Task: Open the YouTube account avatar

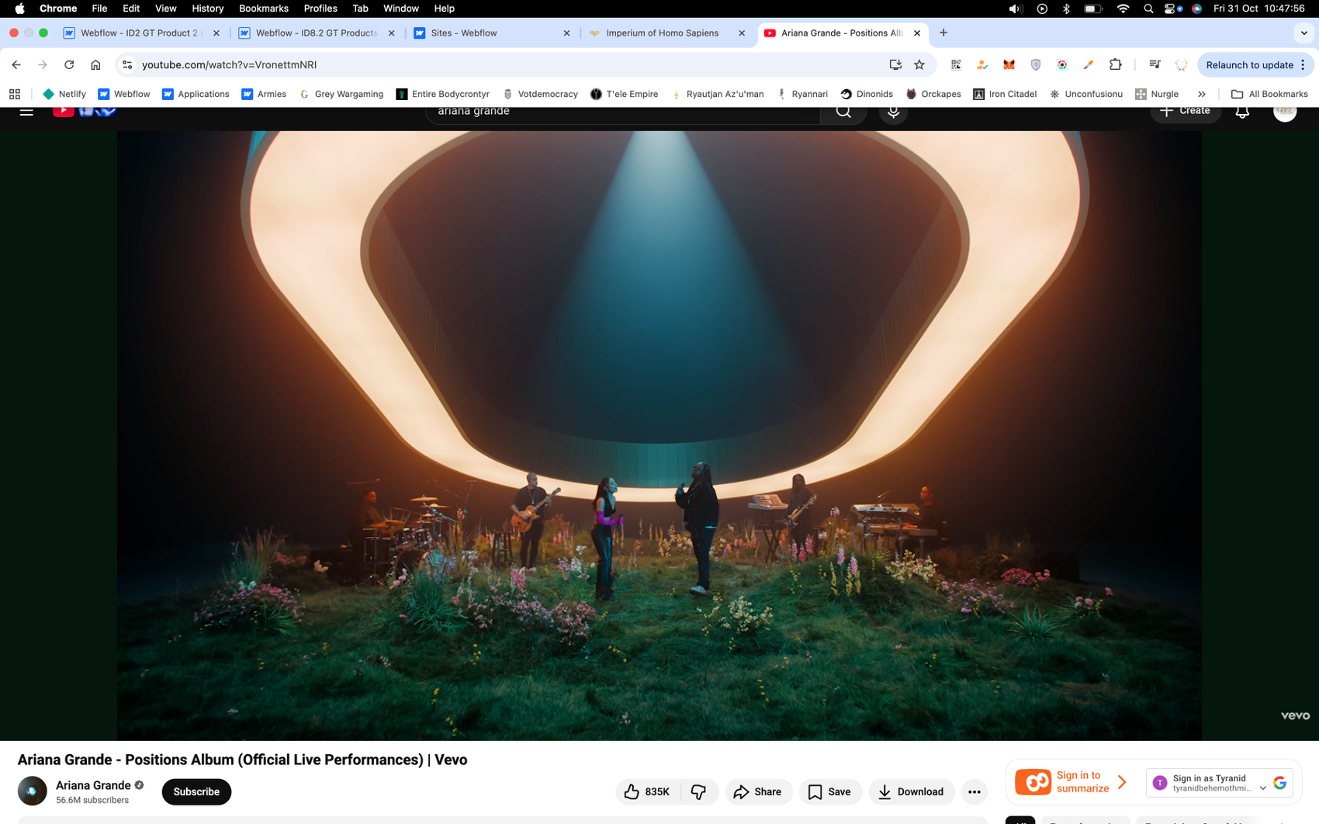Action: [1285, 111]
